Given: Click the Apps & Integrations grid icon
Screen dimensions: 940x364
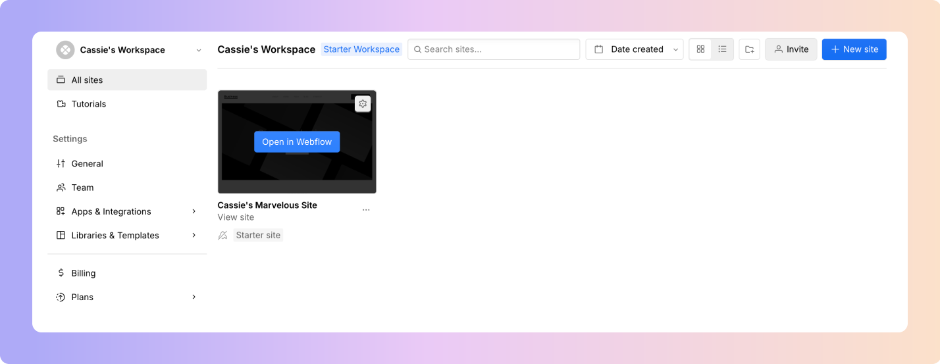Looking at the screenshot, I should [61, 211].
